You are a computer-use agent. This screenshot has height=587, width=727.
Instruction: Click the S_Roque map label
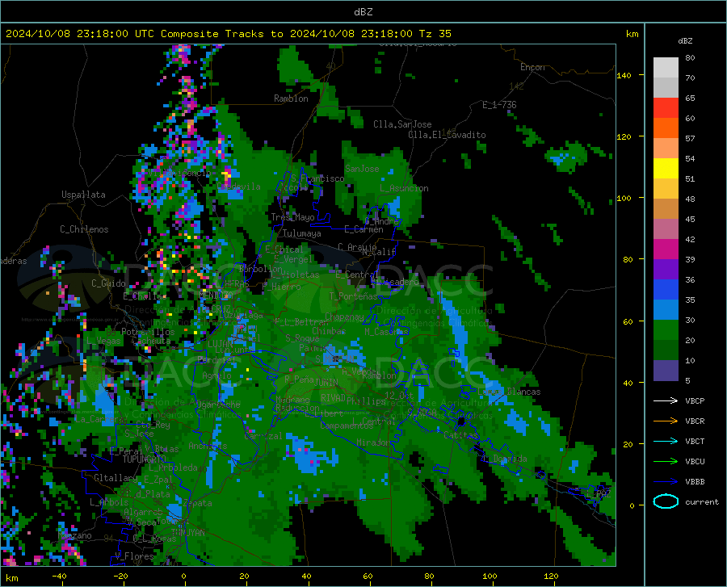302,338
